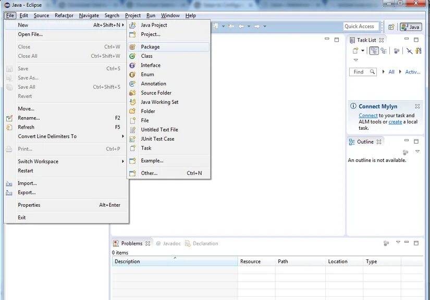Choose Other... in New submenu
Screen dimensions: 430x300
coord(169,173)
